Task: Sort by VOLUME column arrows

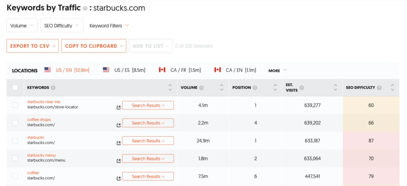Action: pyautogui.click(x=222, y=87)
